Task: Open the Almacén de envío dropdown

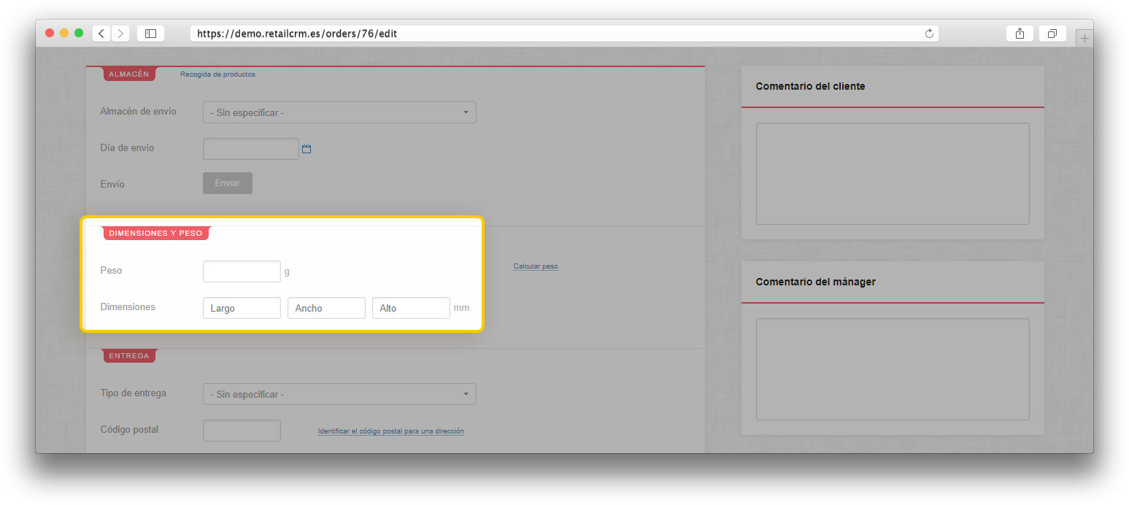Action: point(339,112)
